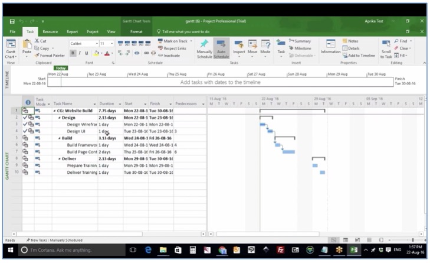Toggle Italic formatting
Screen dimensions: 430x263
pyautogui.click(x=80, y=53)
